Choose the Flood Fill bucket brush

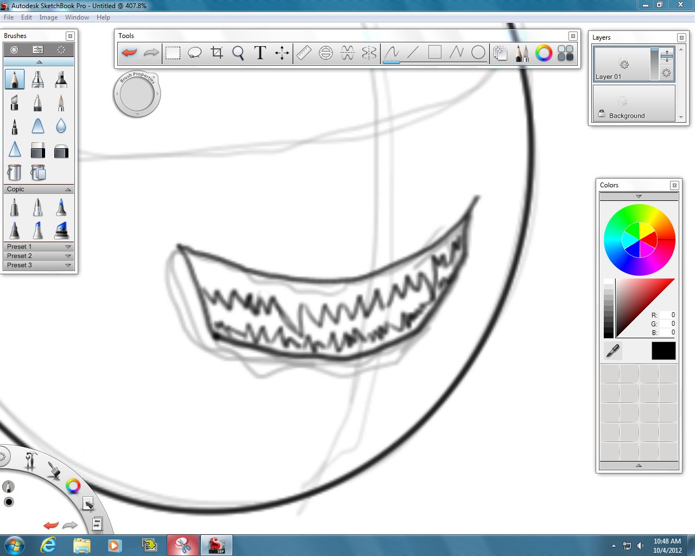point(14,172)
